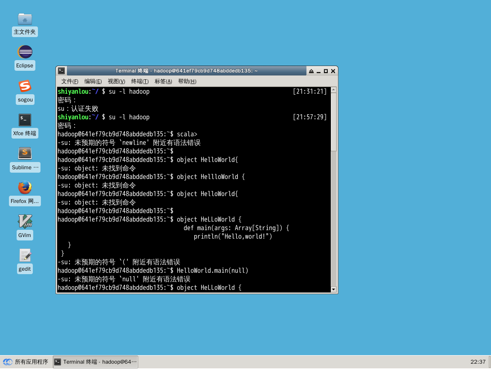
Task: Click the 22:37 clock in the panel
Action: [x=478, y=362]
